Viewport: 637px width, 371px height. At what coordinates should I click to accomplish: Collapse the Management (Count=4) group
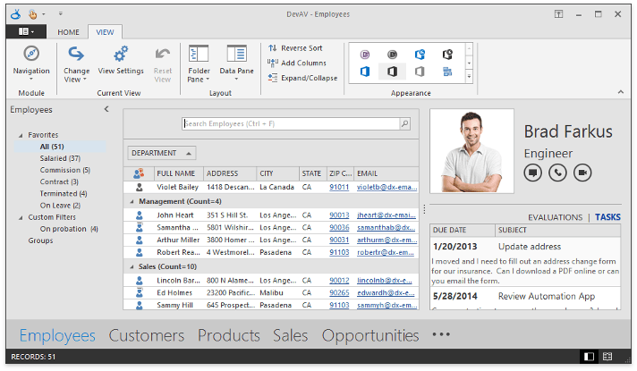132,202
